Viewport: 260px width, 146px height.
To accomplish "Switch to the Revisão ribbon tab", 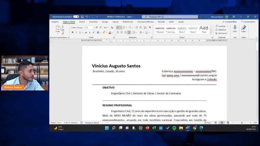I will 161,22.
